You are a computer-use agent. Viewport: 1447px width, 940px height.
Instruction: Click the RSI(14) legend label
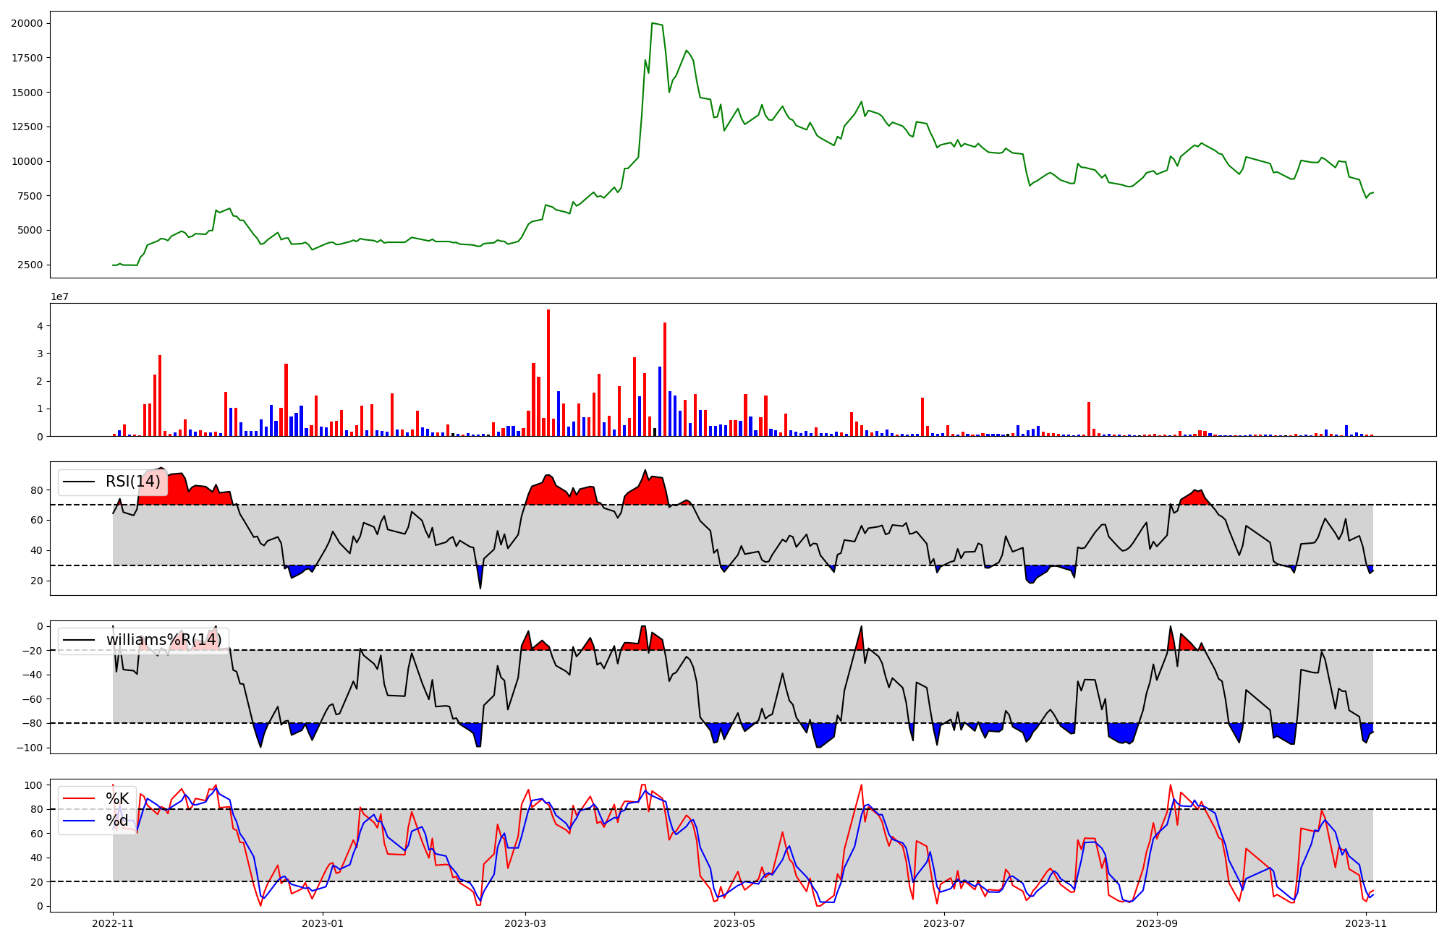[x=132, y=482]
